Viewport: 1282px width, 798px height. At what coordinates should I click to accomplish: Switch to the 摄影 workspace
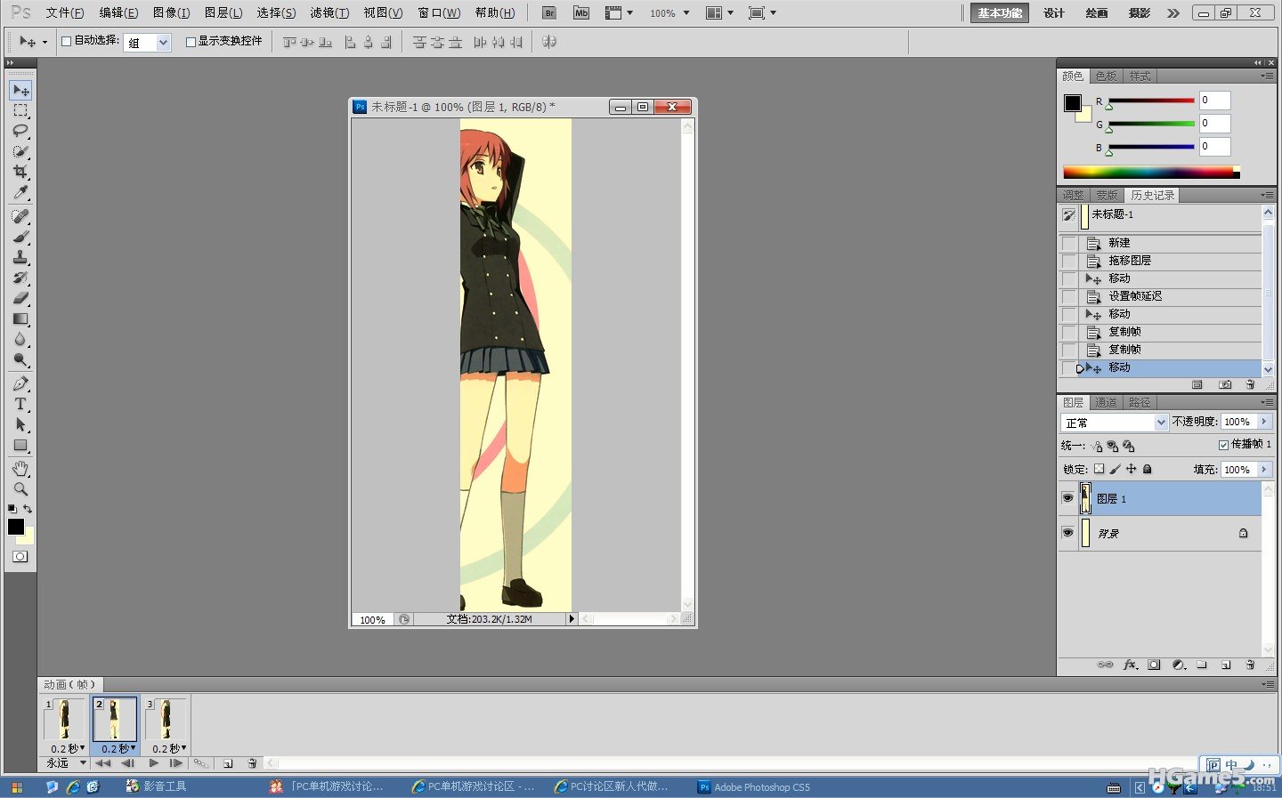tap(1140, 13)
